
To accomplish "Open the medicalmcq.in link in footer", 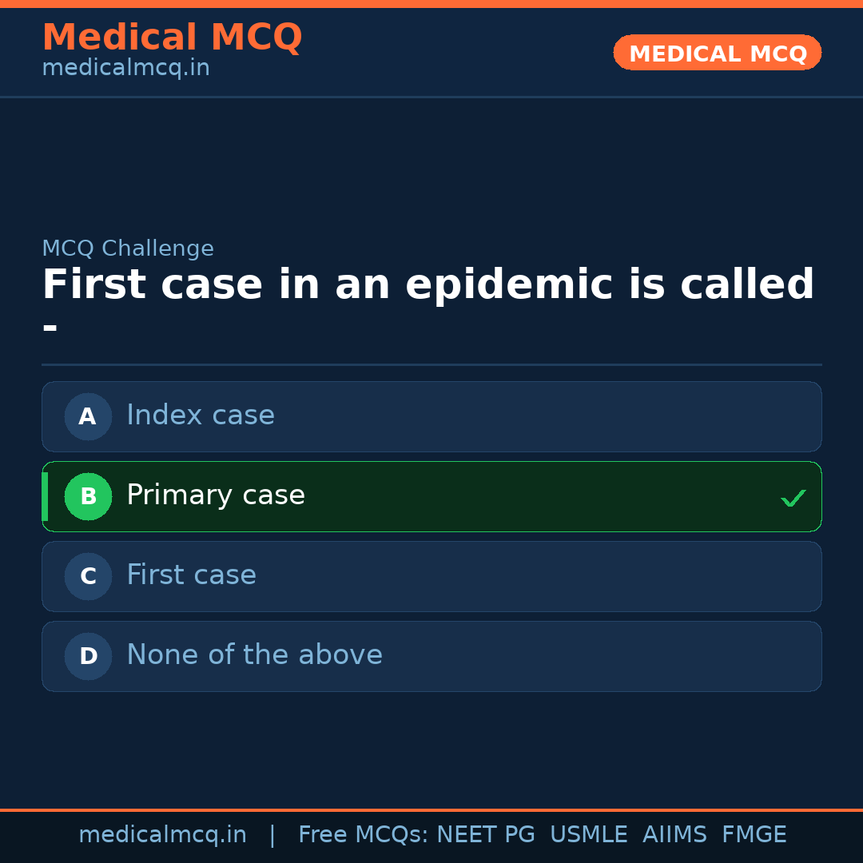I will (x=162, y=834).
